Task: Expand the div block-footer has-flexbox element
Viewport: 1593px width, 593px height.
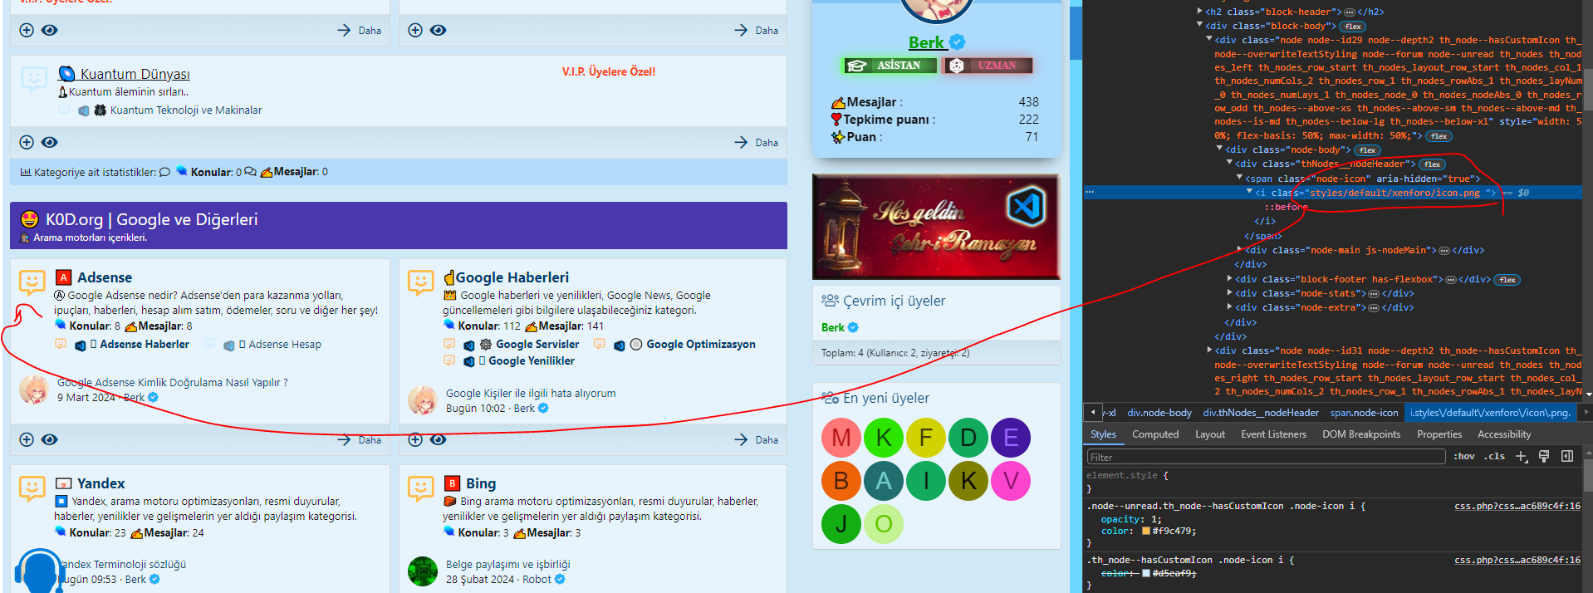Action: tap(1229, 279)
